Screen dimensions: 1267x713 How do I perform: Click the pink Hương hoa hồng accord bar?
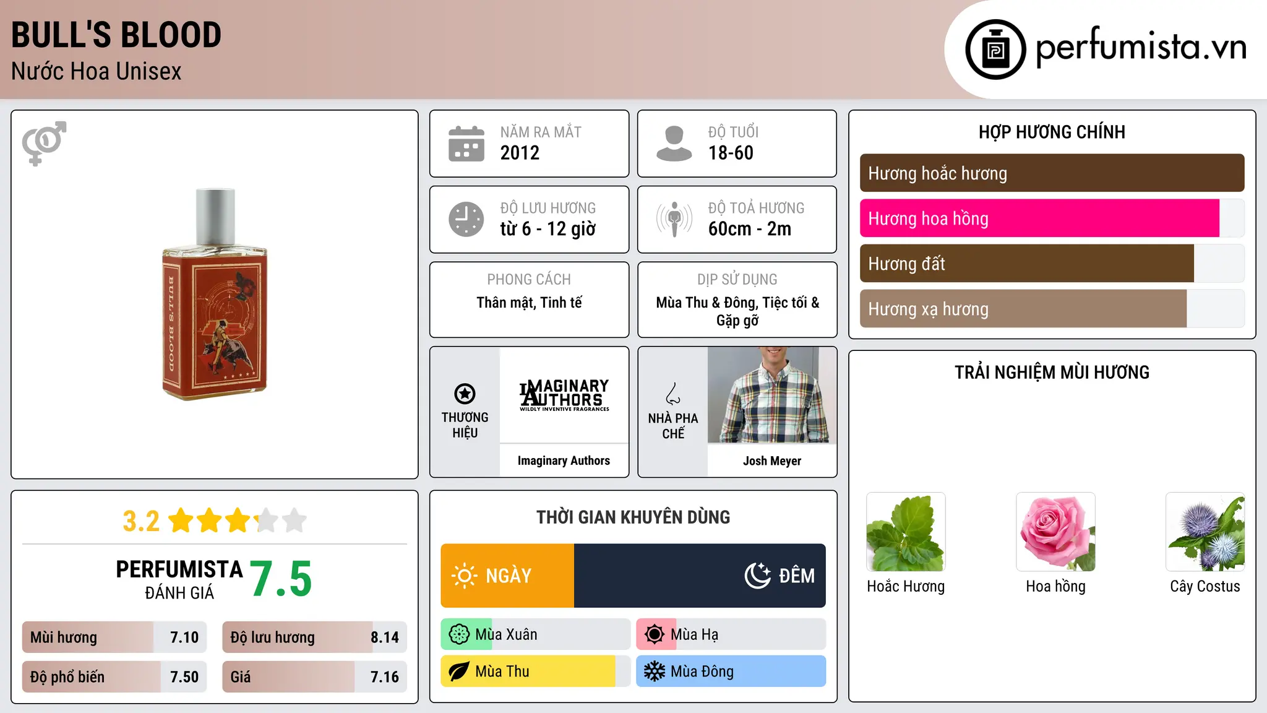click(x=1039, y=218)
